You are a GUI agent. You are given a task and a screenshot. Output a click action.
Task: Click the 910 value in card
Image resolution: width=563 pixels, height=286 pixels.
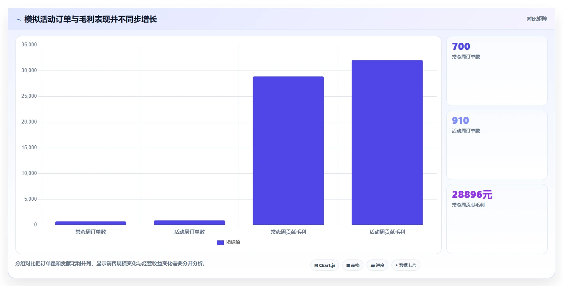[460, 120]
